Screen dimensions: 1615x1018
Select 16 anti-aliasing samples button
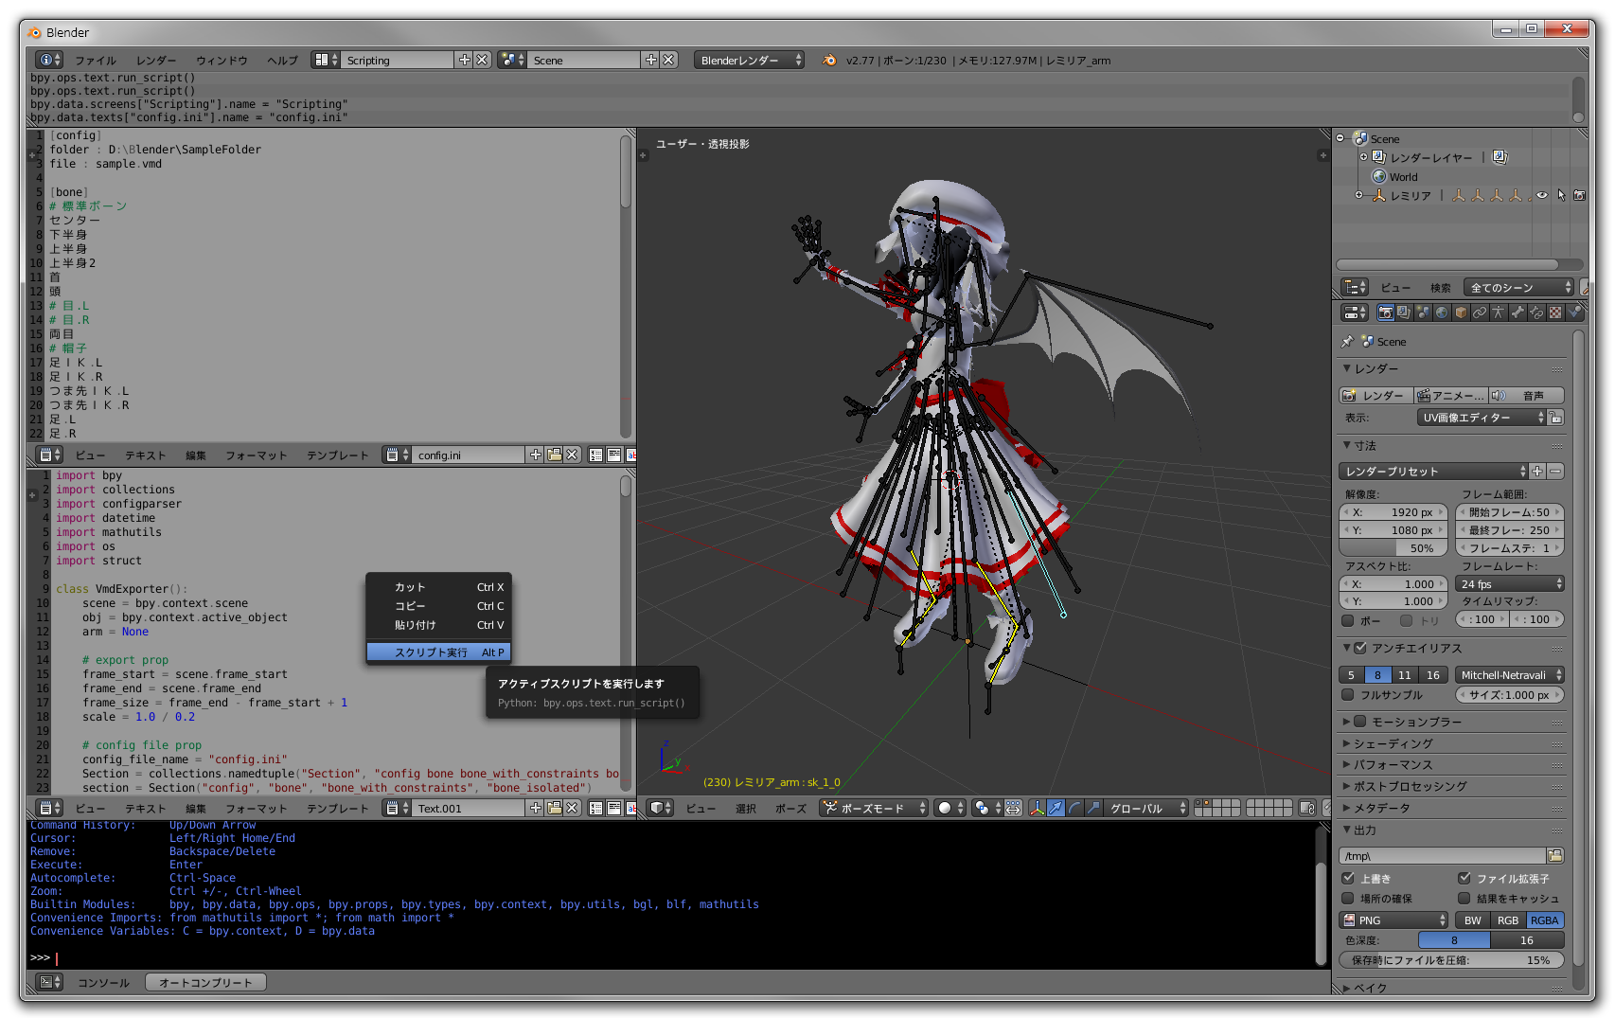pyautogui.click(x=1433, y=675)
